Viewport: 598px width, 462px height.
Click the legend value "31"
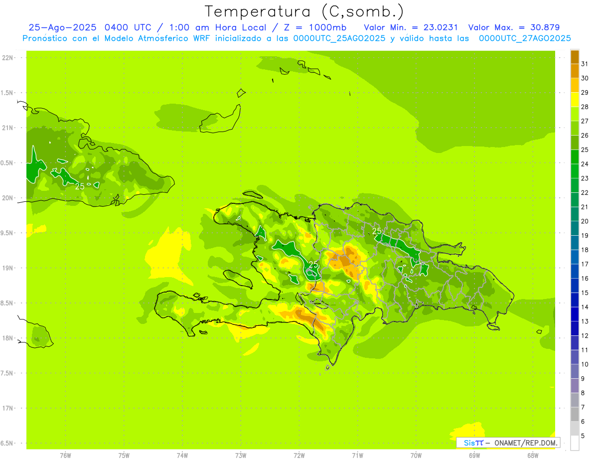(585, 64)
